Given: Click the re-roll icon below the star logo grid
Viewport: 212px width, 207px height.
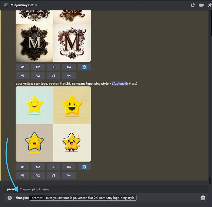Looking at the screenshot, I should coord(84,167).
